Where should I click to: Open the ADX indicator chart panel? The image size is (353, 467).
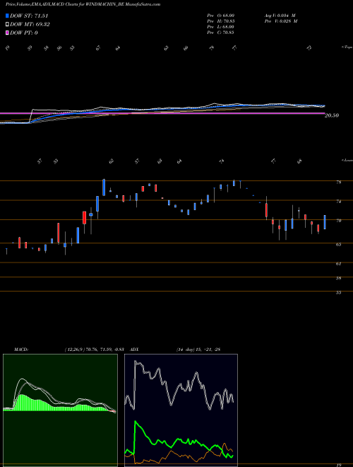pos(181,410)
